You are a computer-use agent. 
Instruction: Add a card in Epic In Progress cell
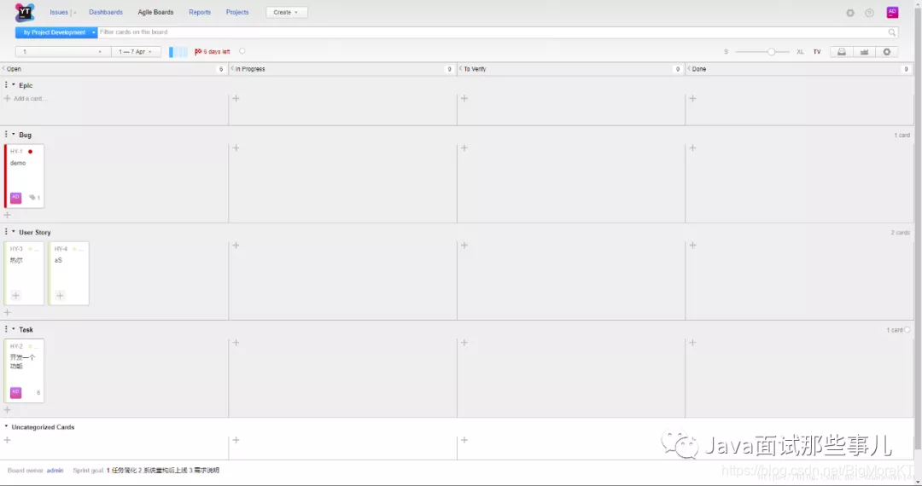click(x=236, y=98)
